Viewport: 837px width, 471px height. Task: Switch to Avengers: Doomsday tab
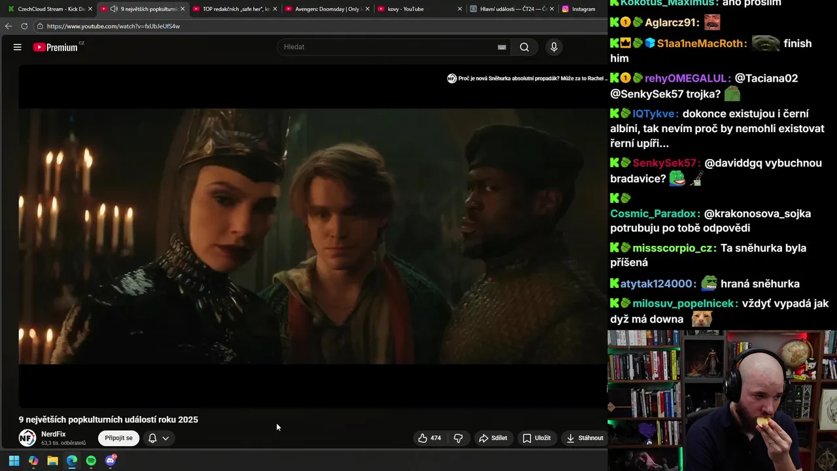coord(328,9)
